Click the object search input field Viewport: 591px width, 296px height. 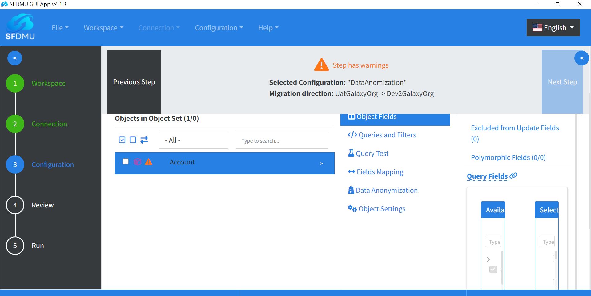[x=282, y=140]
